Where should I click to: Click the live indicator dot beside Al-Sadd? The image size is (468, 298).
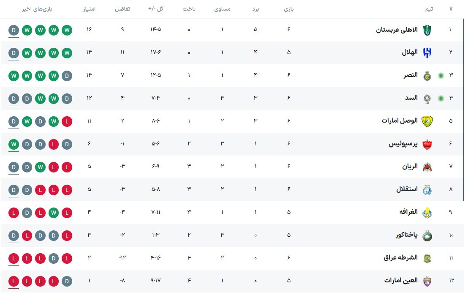coord(441,98)
